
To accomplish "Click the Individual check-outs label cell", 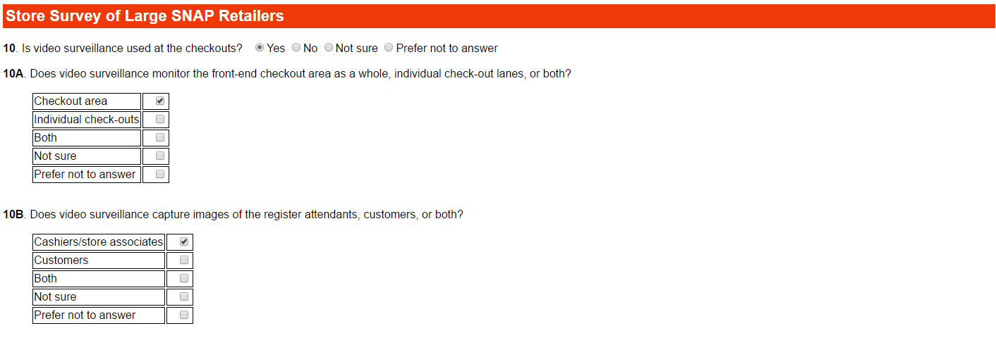I will click(87, 120).
